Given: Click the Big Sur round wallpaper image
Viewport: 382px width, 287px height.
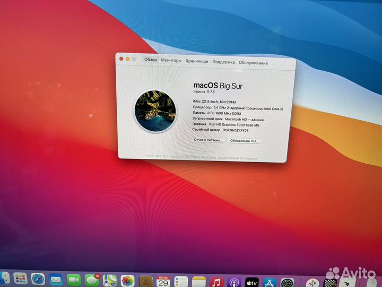Looking at the screenshot, I should (155, 111).
